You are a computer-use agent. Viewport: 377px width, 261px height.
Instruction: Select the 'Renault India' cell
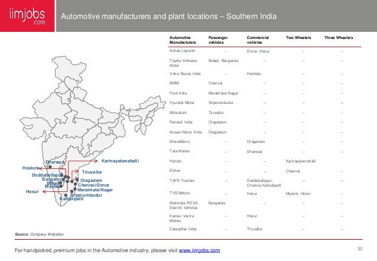point(181,122)
